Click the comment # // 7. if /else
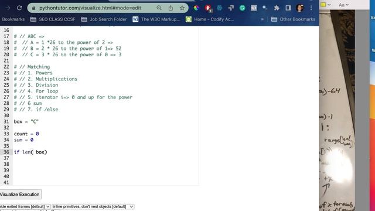 click(36, 110)
